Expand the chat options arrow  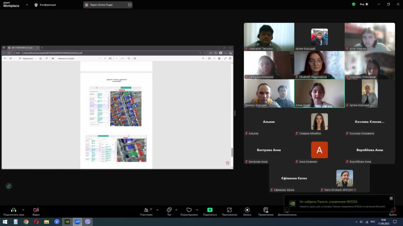click(x=176, y=210)
